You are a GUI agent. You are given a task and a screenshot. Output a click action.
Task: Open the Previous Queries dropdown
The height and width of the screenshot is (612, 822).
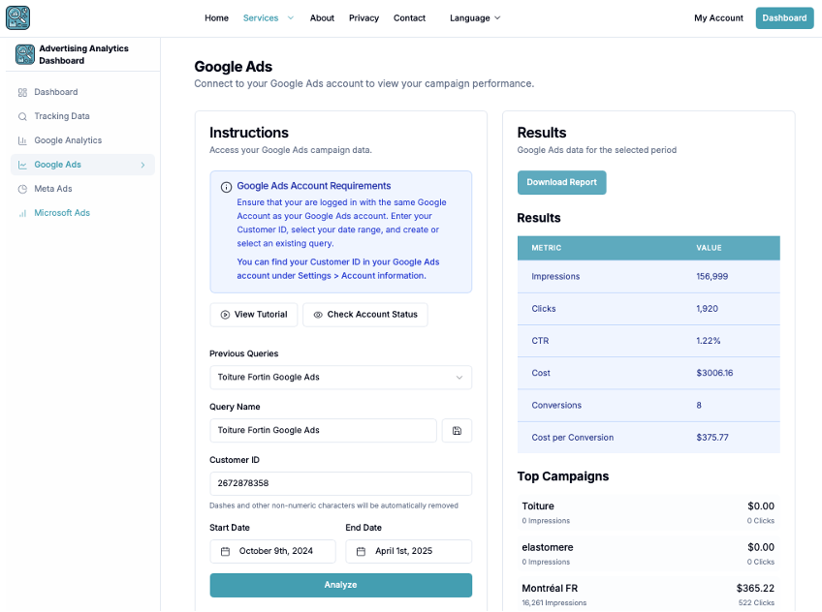(341, 377)
